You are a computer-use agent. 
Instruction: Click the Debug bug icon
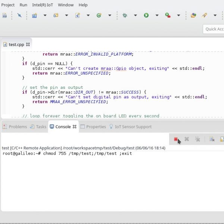point(125,15)
